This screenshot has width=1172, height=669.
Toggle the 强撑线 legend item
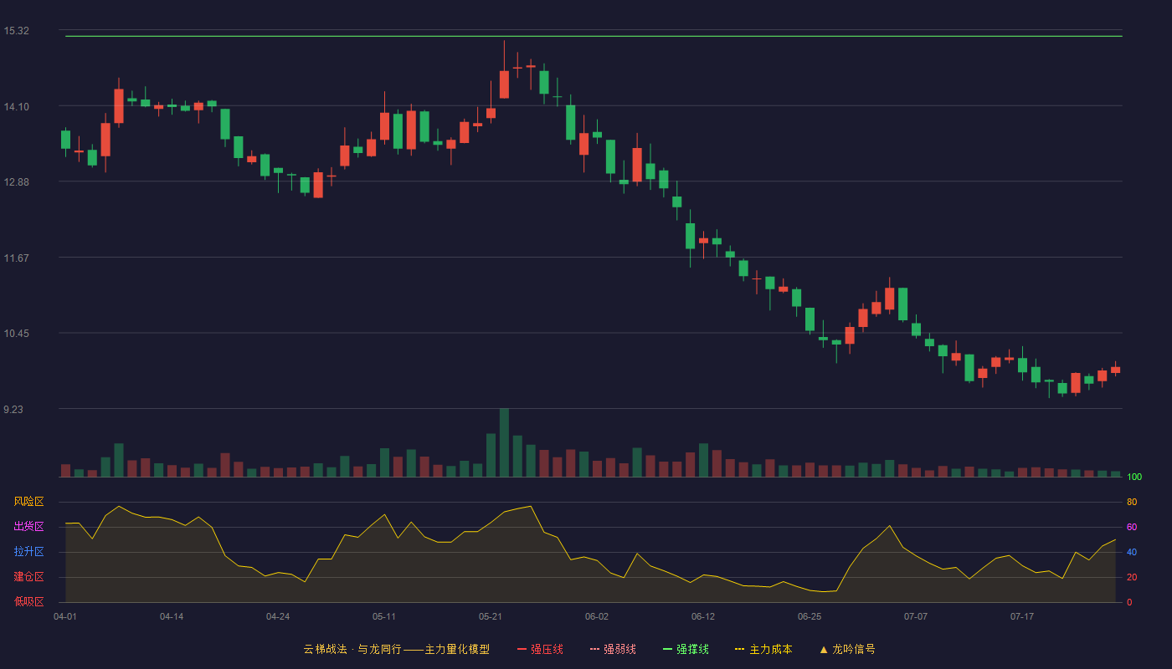click(x=686, y=649)
